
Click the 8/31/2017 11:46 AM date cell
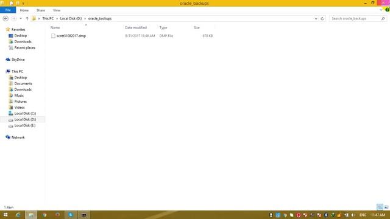(x=140, y=36)
